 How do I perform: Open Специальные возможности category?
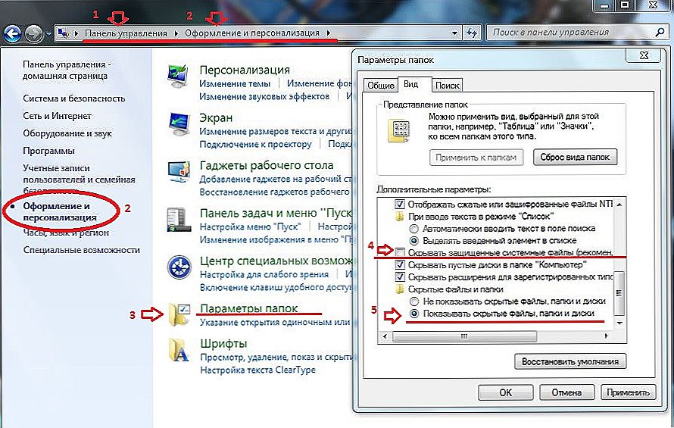pos(81,250)
